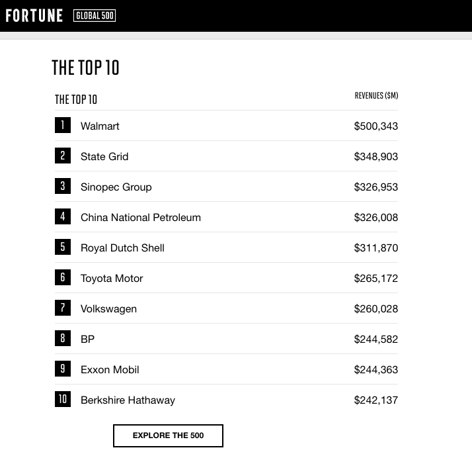Image resolution: width=472 pixels, height=456 pixels.
Task: Click the Fortune logo in the header
Action: tap(34, 15)
